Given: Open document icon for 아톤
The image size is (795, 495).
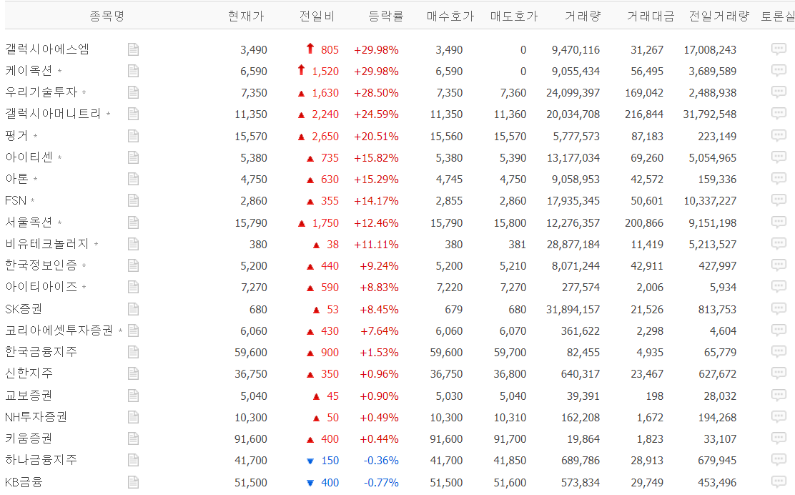Looking at the screenshot, I should pyautogui.click(x=134, y=179).
